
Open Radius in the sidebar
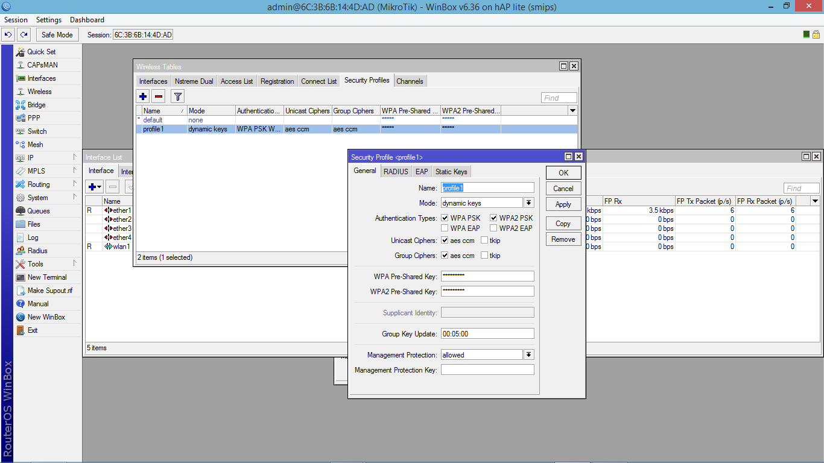click(x=37, y=251)
